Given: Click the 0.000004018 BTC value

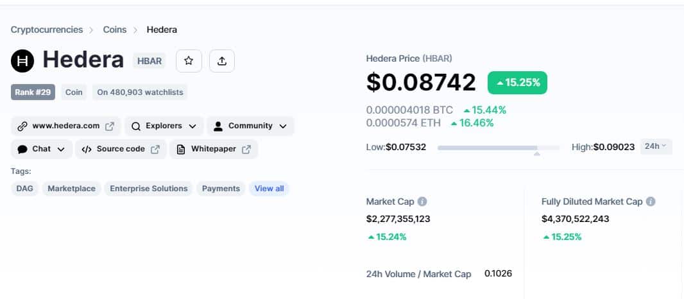Looking at the screenshot, I should pyautogui.click(x=409, y=110).
